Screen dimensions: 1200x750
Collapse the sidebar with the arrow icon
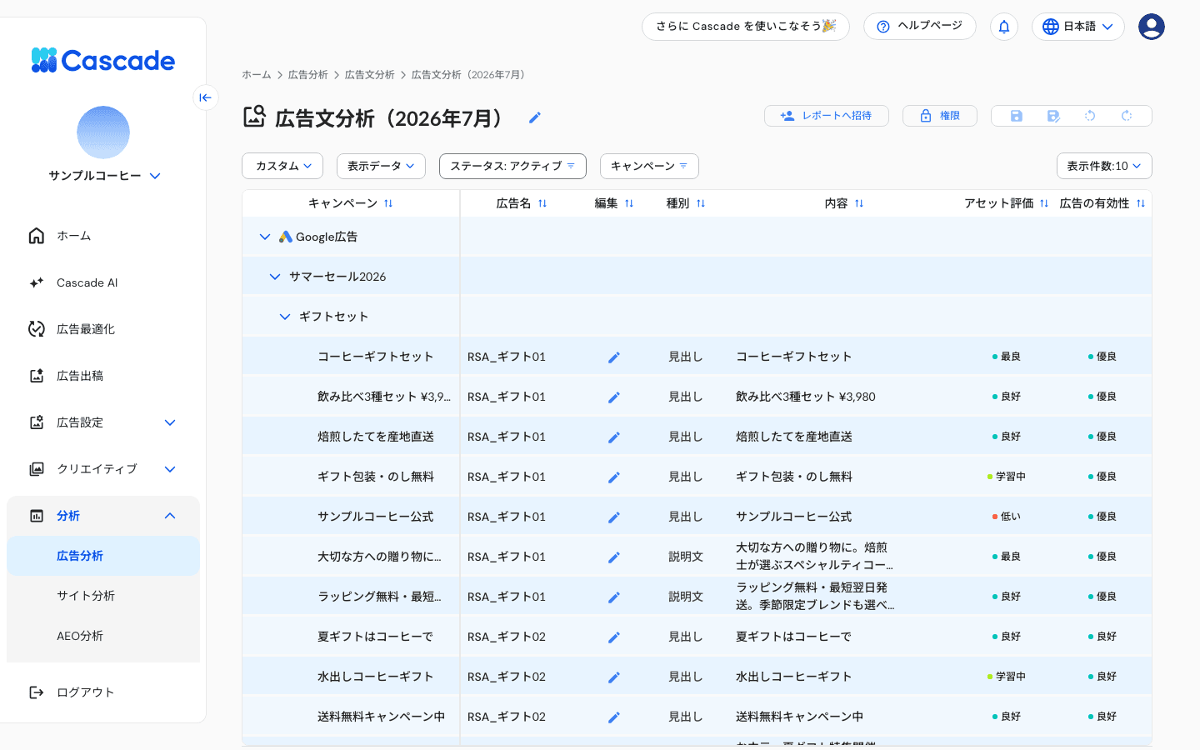[x=205, y=97]
